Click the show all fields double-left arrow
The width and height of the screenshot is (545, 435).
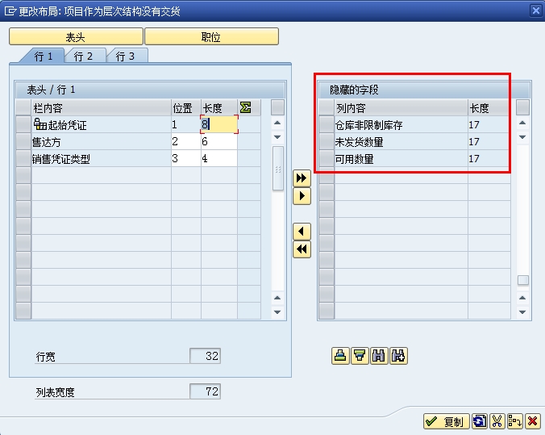click(302, 249)
